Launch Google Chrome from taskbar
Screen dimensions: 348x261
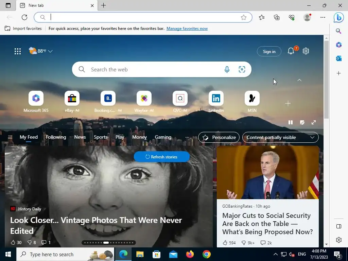point(206,254)
